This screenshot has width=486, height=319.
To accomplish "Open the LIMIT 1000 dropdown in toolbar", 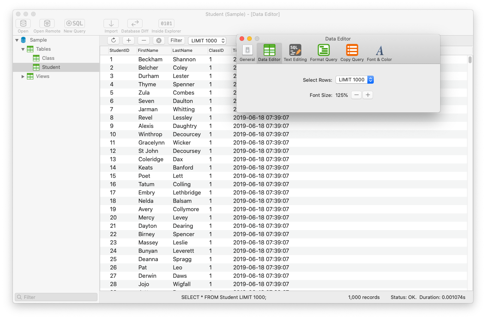I will pos(207,40).
